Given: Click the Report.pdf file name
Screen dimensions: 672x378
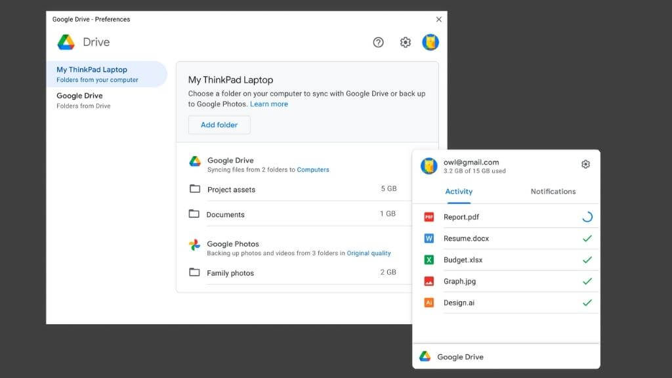Looking at the screenshot, I should 461,217.
